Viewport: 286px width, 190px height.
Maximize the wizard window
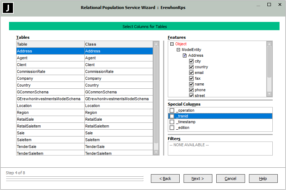click(x=269, y=5)
